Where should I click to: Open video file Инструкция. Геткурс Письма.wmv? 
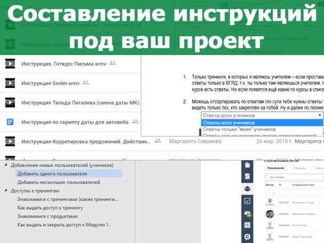(64, 64)
